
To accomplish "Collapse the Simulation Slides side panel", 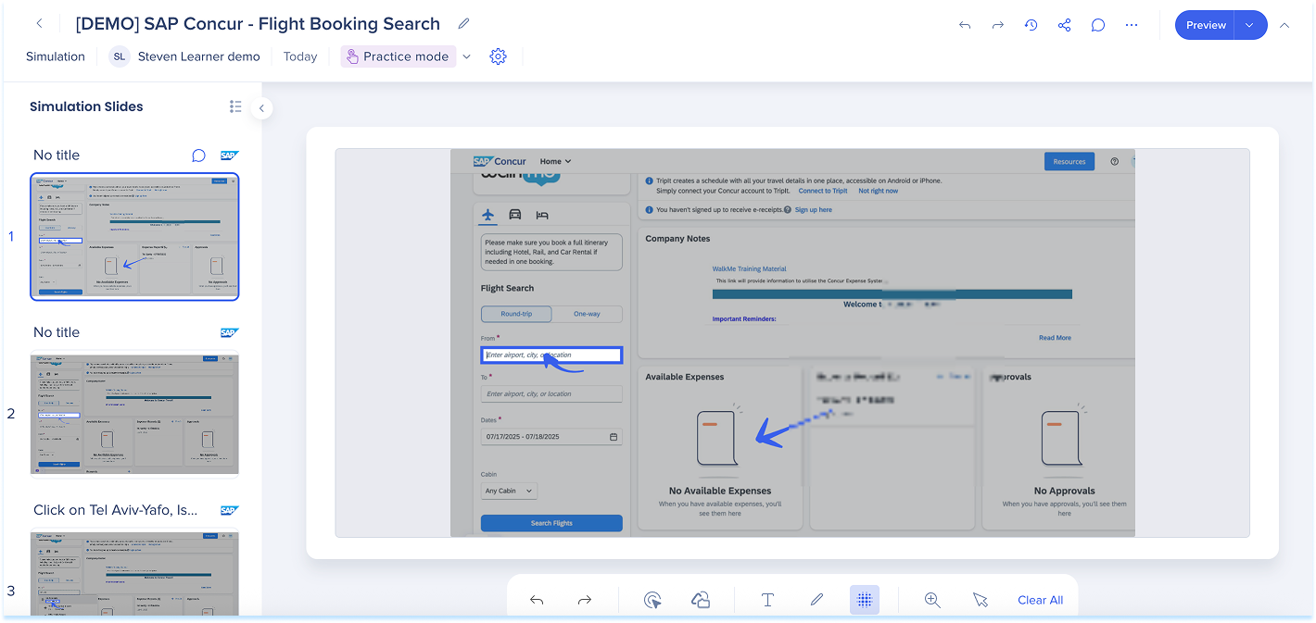I will click(x=261, y=108).
